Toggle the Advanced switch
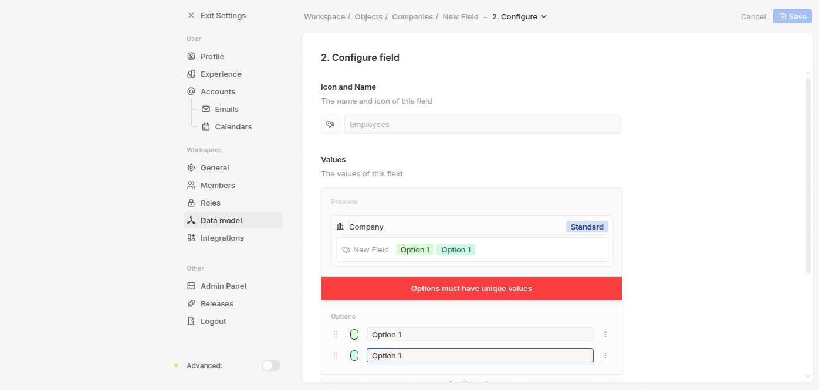The height and width of the screenshot is (390, 819). 271,365
